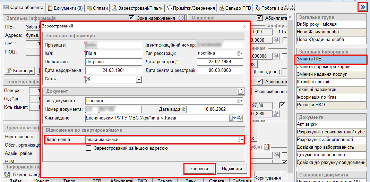Expand the Тип реєстрації dropdown

click(x=240, y=53)
